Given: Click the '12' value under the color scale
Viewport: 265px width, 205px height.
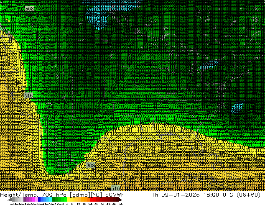Looking at the screenshot, I should coord(79,204).
